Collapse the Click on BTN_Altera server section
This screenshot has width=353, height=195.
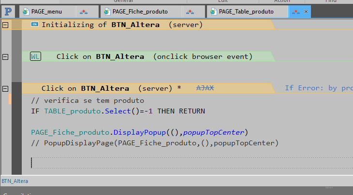tap(5, 89)
